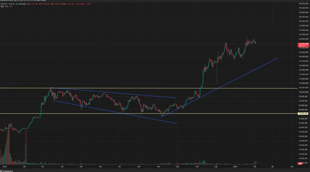The image size is (310, 172).
Task: Click the 90,000,000 price axis label
Action: [x=304, y=101]
